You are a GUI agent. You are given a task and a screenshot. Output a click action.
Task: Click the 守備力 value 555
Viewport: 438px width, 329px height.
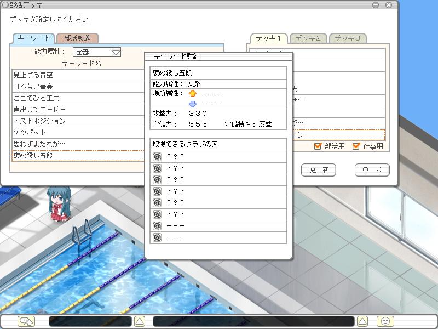[198, 124]
